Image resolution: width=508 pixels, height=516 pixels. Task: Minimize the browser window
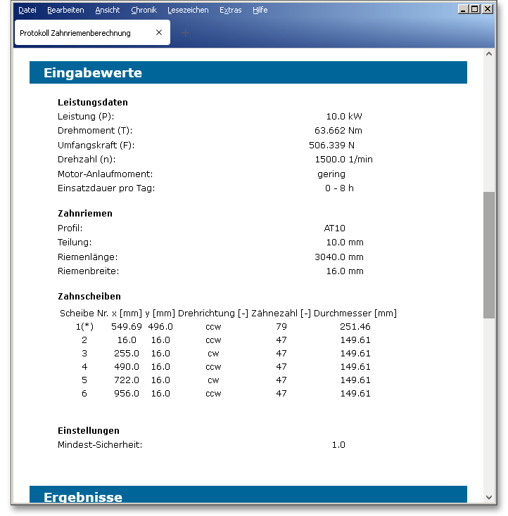coord(463,9)
